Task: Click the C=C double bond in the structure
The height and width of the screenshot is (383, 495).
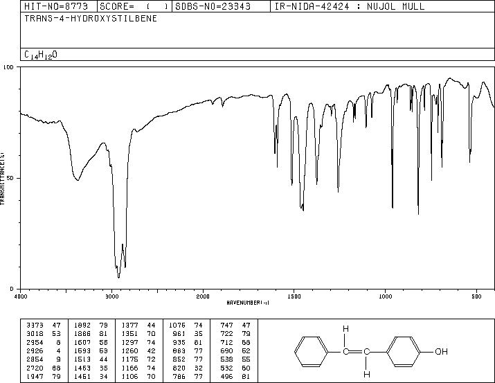Action: [x=357, y=351]
